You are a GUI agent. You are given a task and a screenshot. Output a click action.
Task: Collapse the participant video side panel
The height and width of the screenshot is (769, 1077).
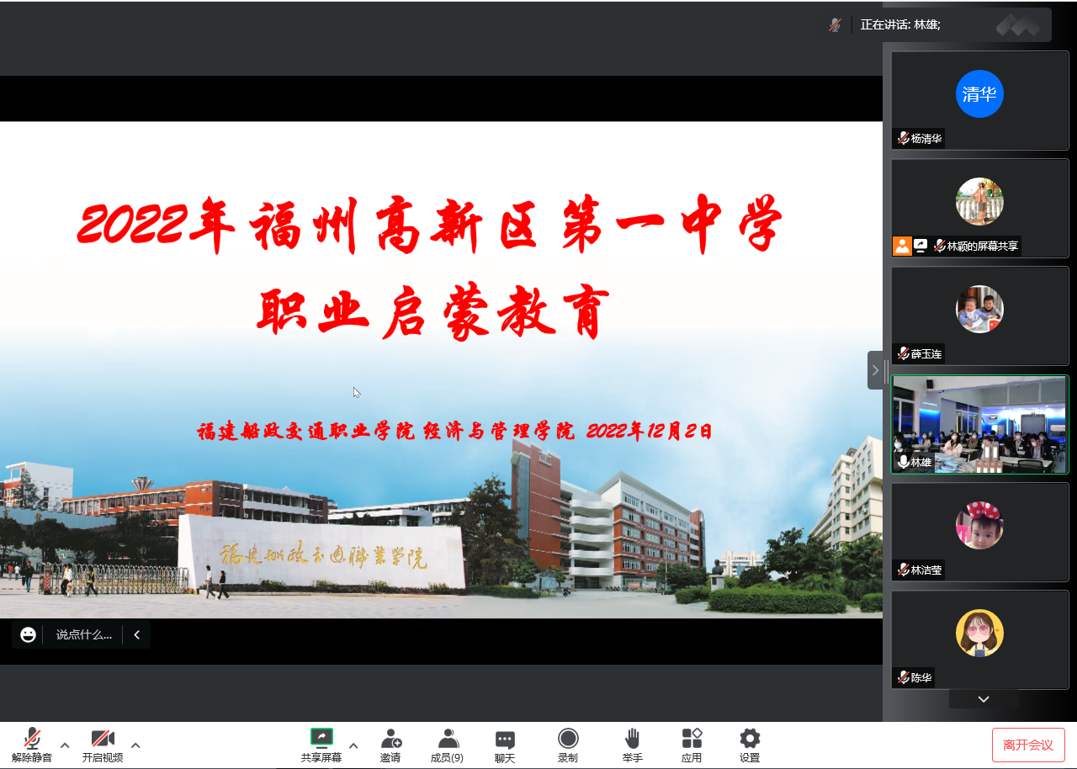click(875, 370)
